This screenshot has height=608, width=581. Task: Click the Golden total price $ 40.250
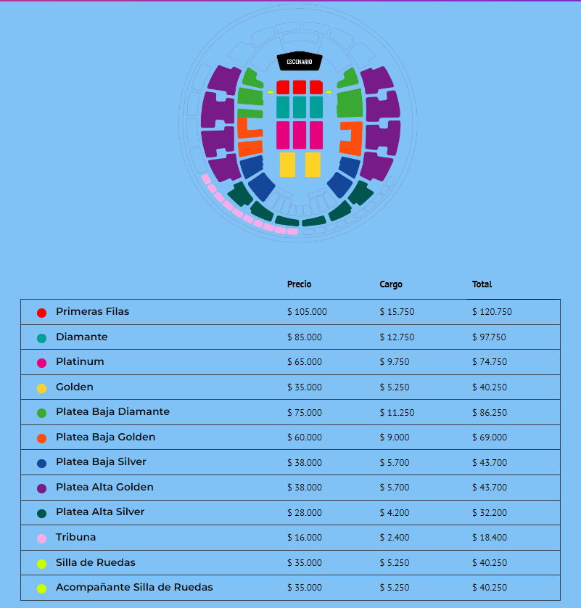point(490,387)
